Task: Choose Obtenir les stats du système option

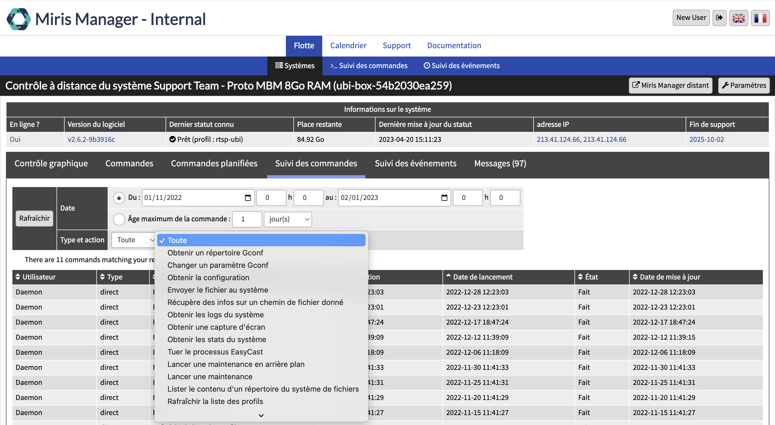Action: click(261, 339)
